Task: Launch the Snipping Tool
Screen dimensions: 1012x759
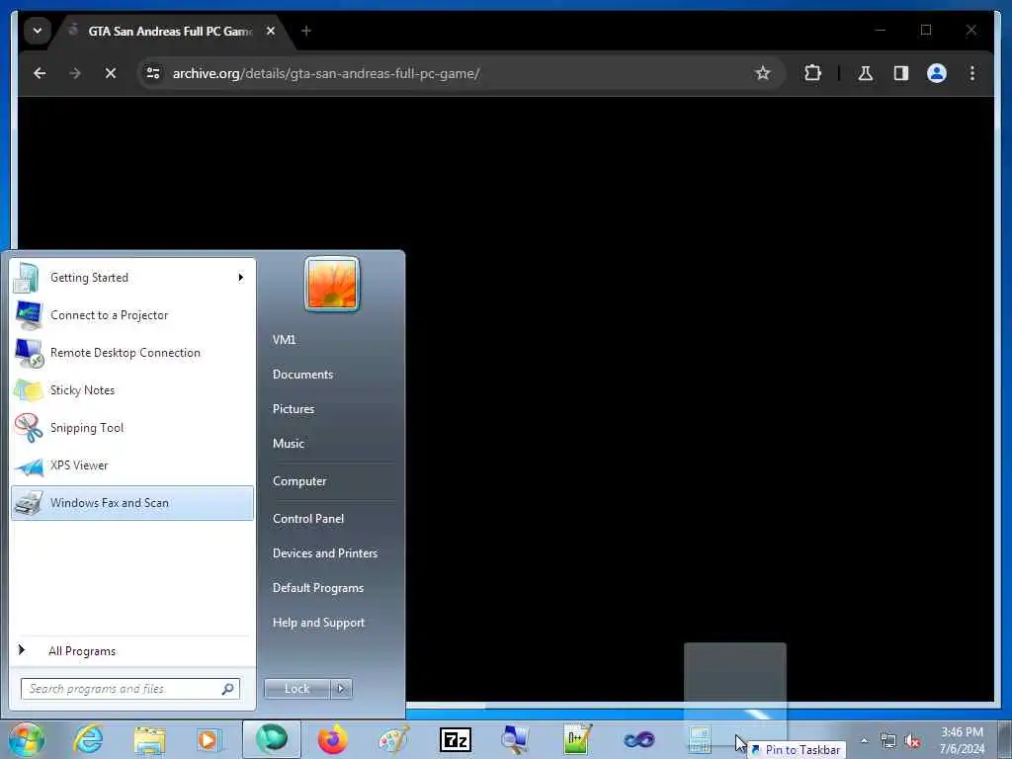Action: coord(132,427)
